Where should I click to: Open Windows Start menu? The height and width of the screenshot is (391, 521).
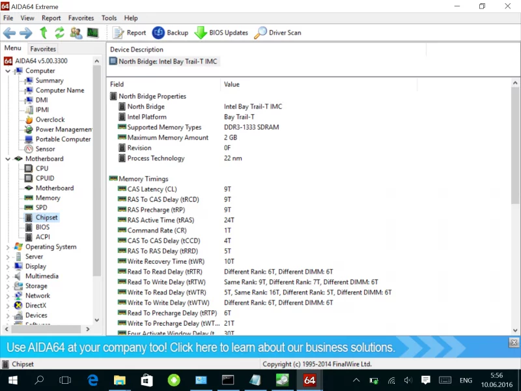(x=13, y=380)
